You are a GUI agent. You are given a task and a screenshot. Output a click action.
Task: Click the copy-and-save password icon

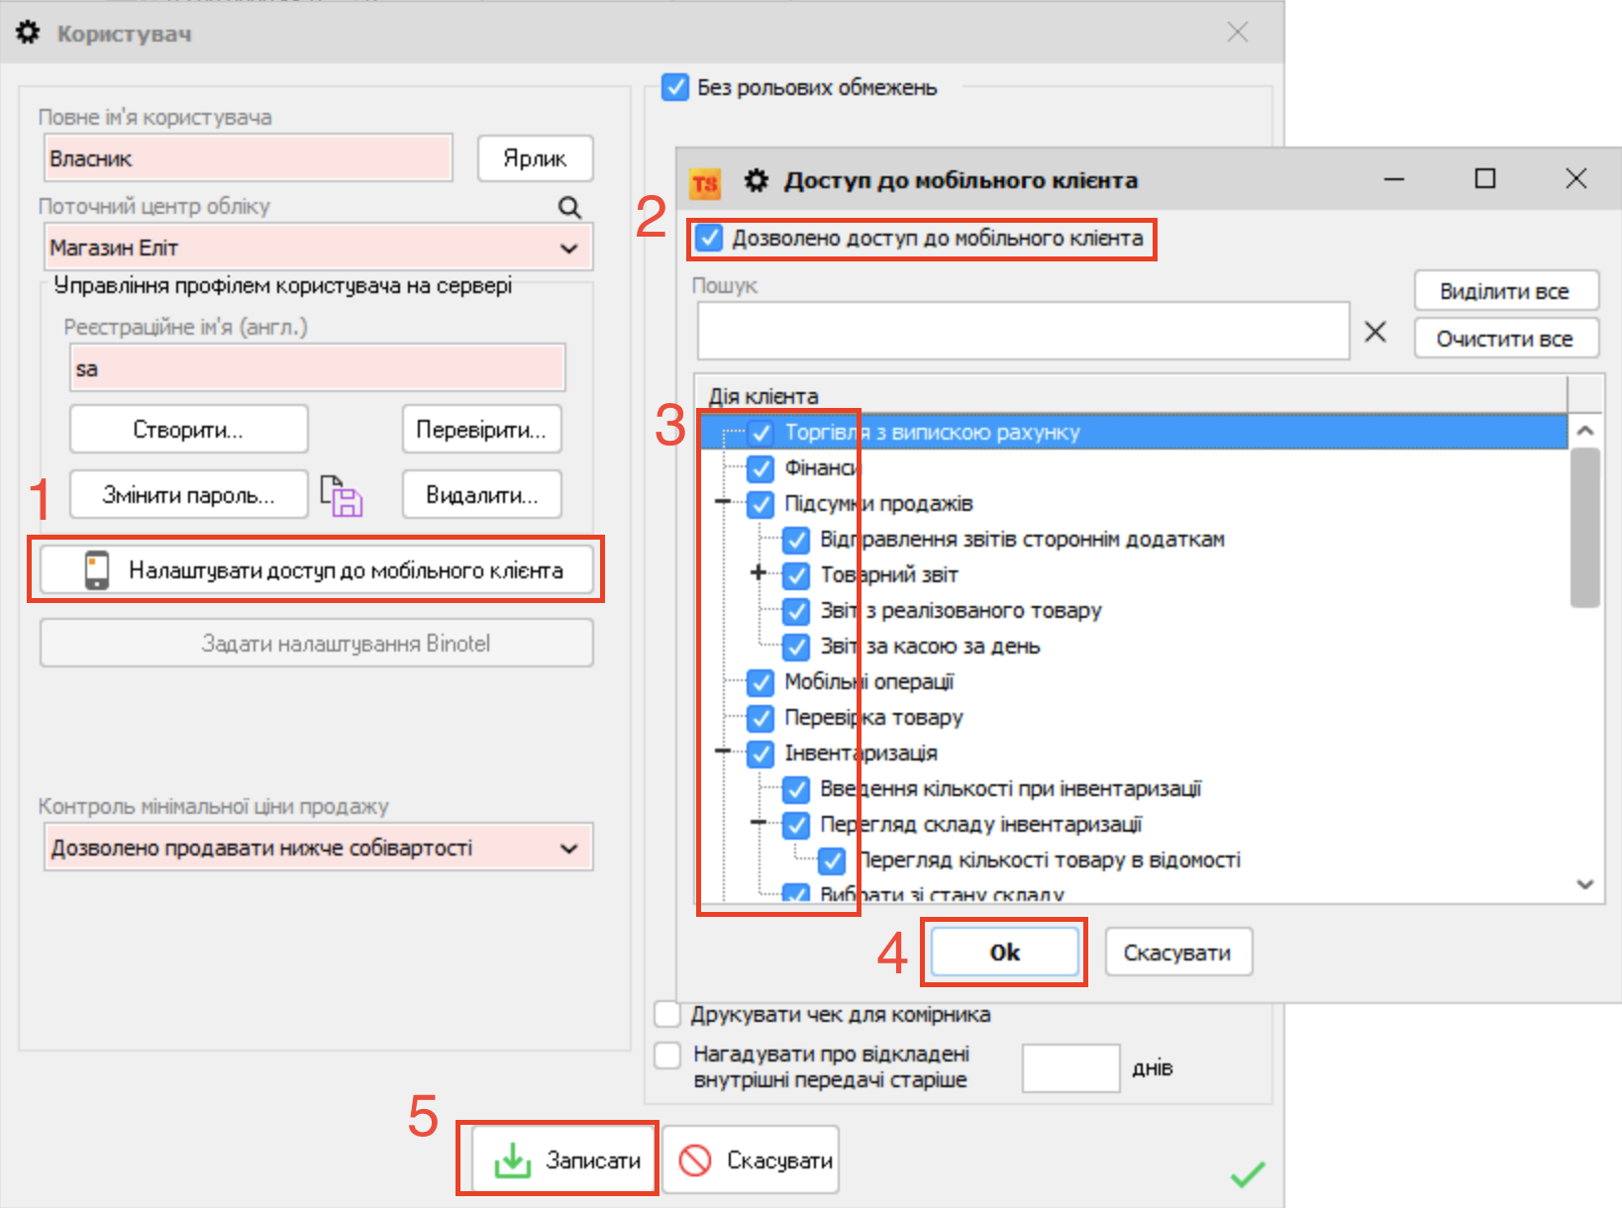pyautogui.click(x=342, y=495)
